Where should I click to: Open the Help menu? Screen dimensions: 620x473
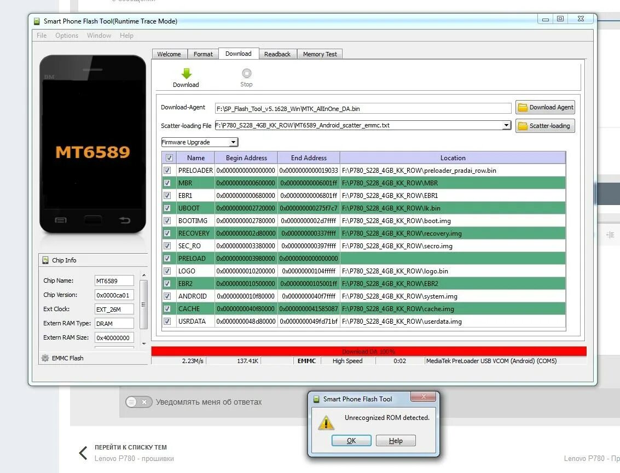tap(126, 36)
